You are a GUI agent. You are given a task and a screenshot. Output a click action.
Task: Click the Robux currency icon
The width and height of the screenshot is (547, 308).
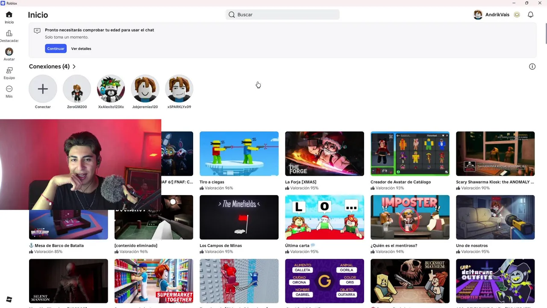point(517,15)
